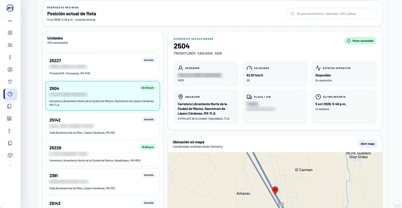
Task: Click the Velocidad gauge icon
Action: tap(249, 68)
